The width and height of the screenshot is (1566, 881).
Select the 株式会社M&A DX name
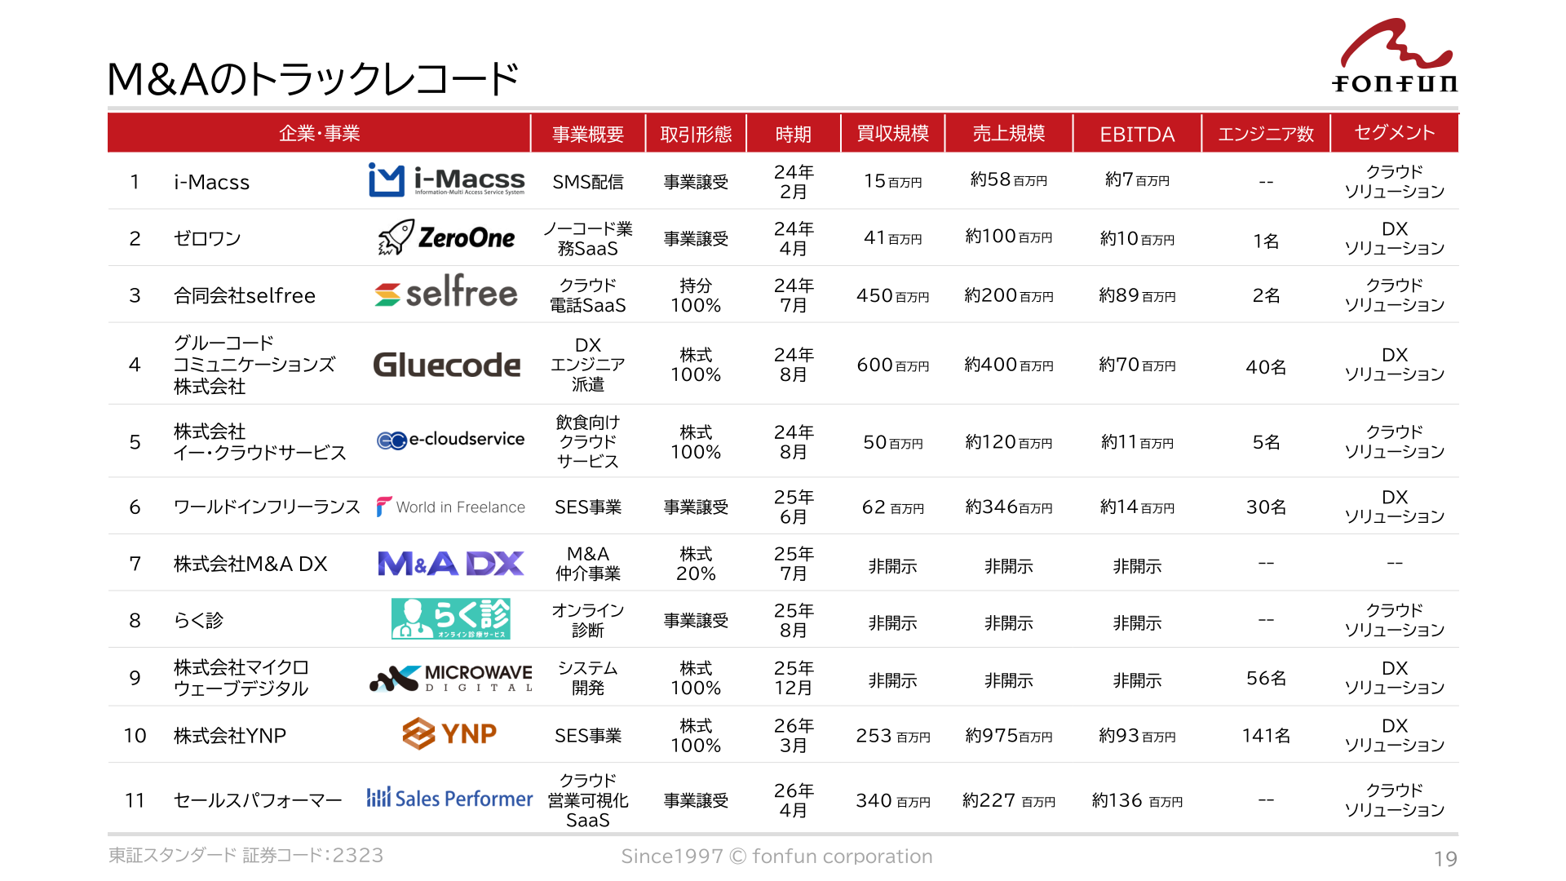pos(250,564)
